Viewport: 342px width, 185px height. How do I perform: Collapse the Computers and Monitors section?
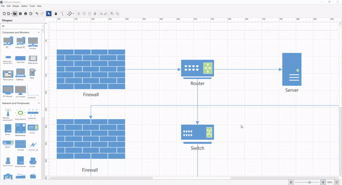(x=39, y=32)
